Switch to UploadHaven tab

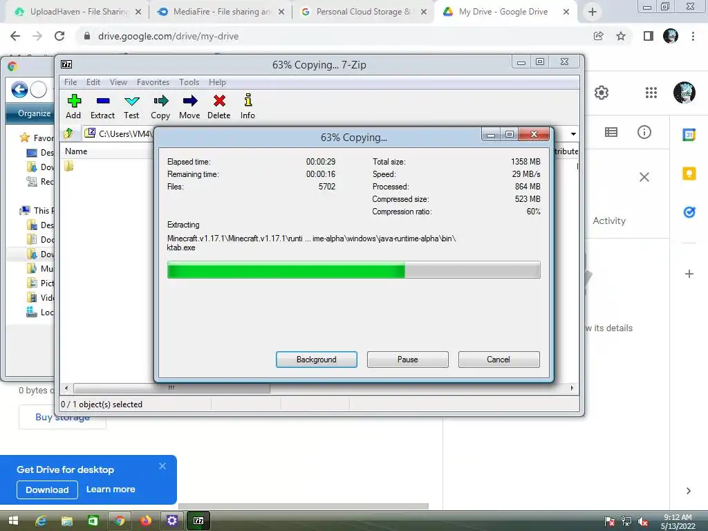77,12
